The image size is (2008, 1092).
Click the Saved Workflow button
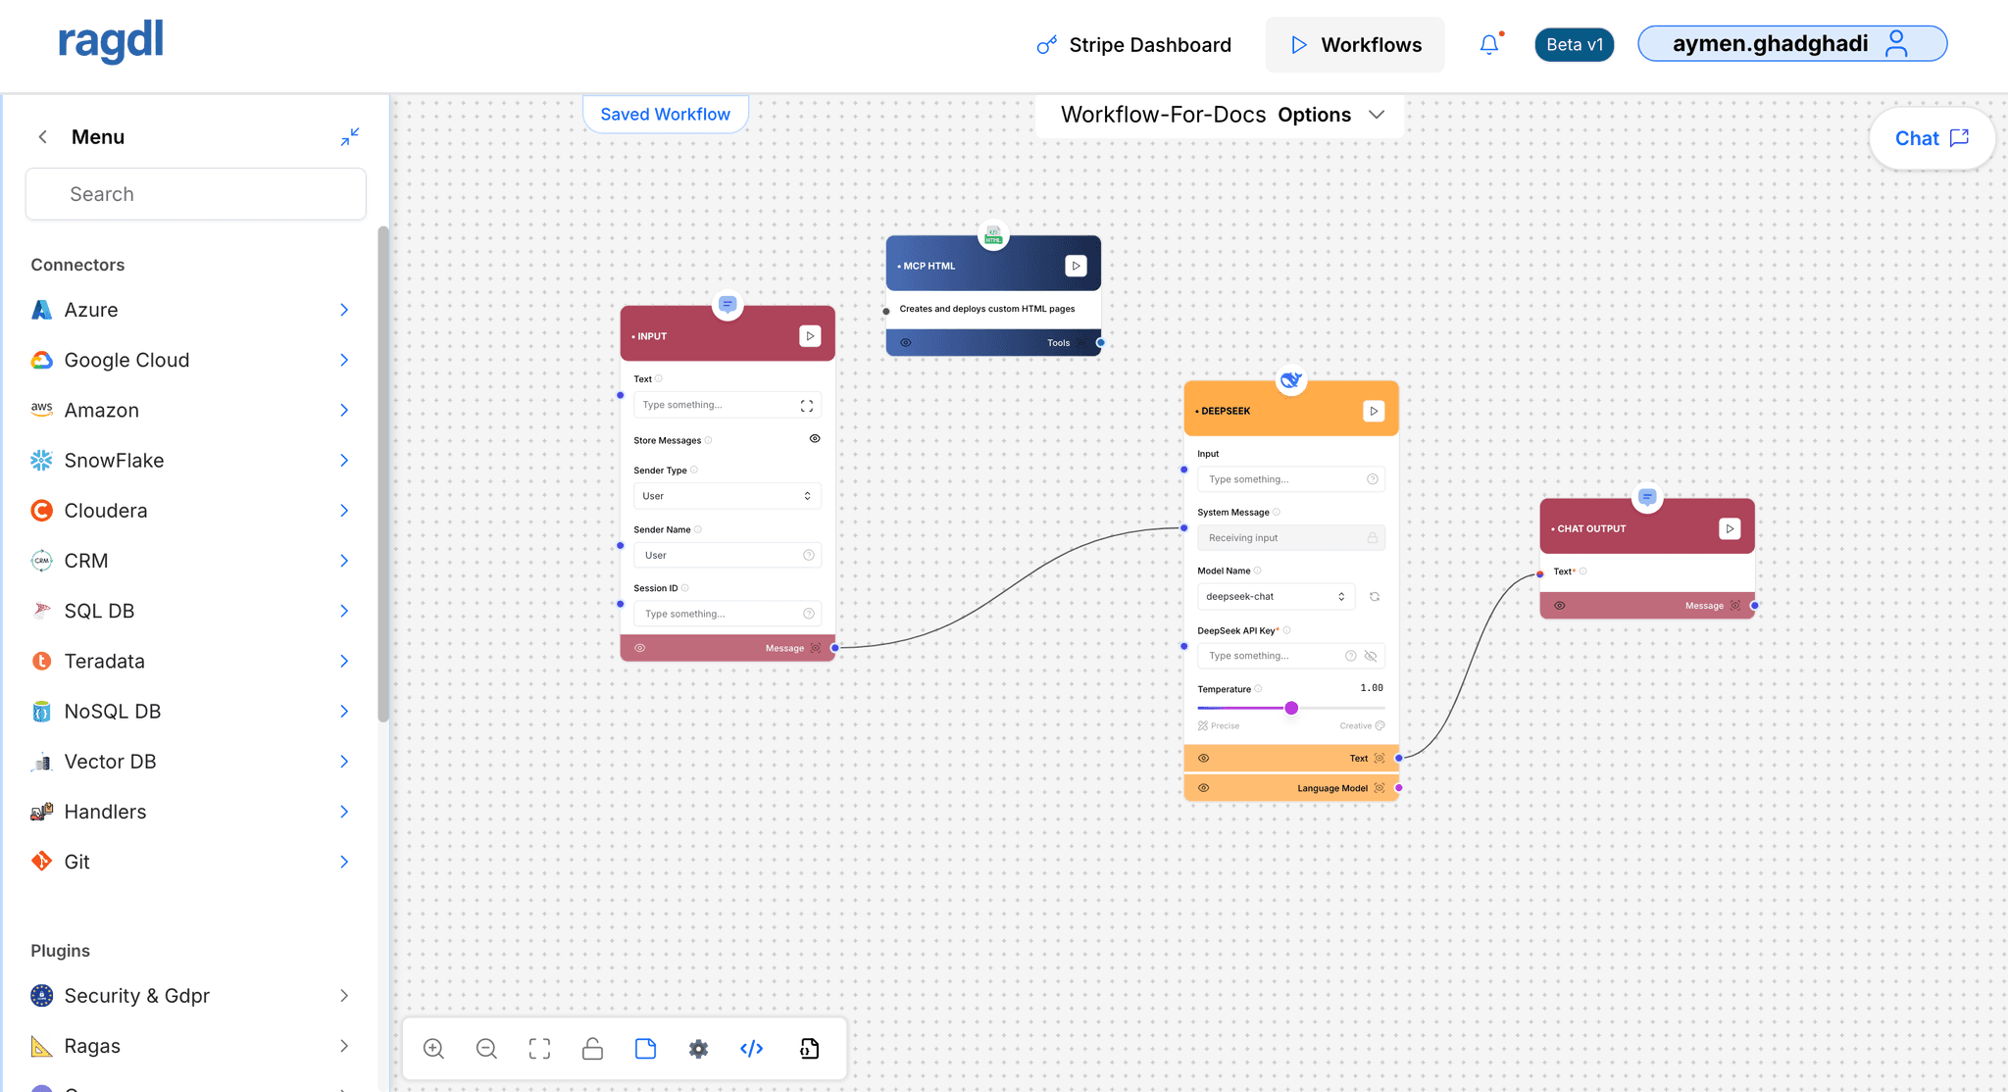(x=665, y=114)
